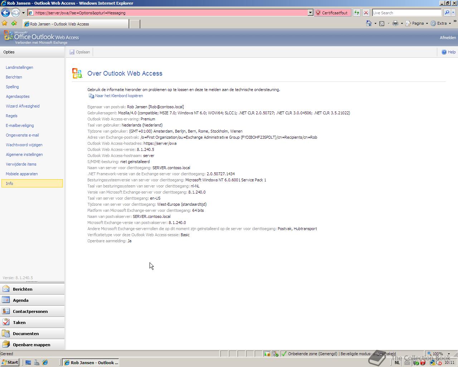Open Regels settings
The image size is (458, 367).
point(11,116)
